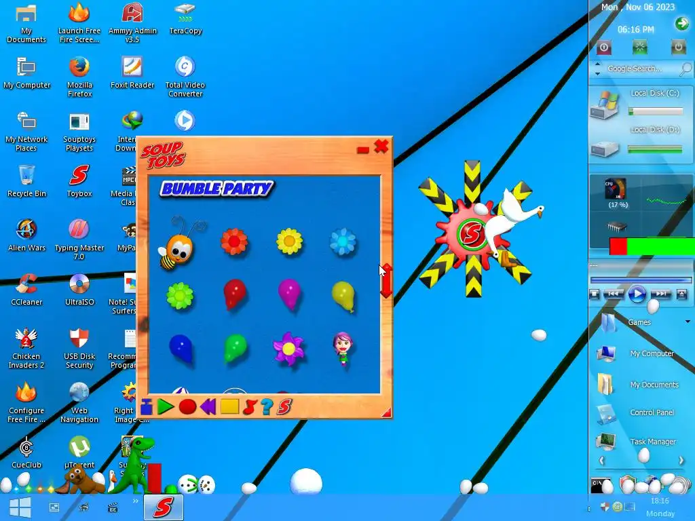Image resolution: width=695 pixels, height=521 pixels.
Task: Open help with the blue question mark
Action: (x=267, y=407)
